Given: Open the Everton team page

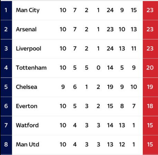Looking at the screenshot, I should pos(27,106).
